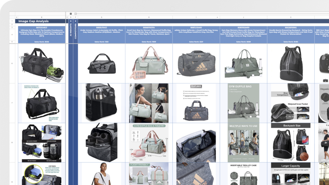Image resolution: width=329 pixels, height=185 pixels.
Task: Select black gym bag with green shoes image
Action: pos(42,64)
